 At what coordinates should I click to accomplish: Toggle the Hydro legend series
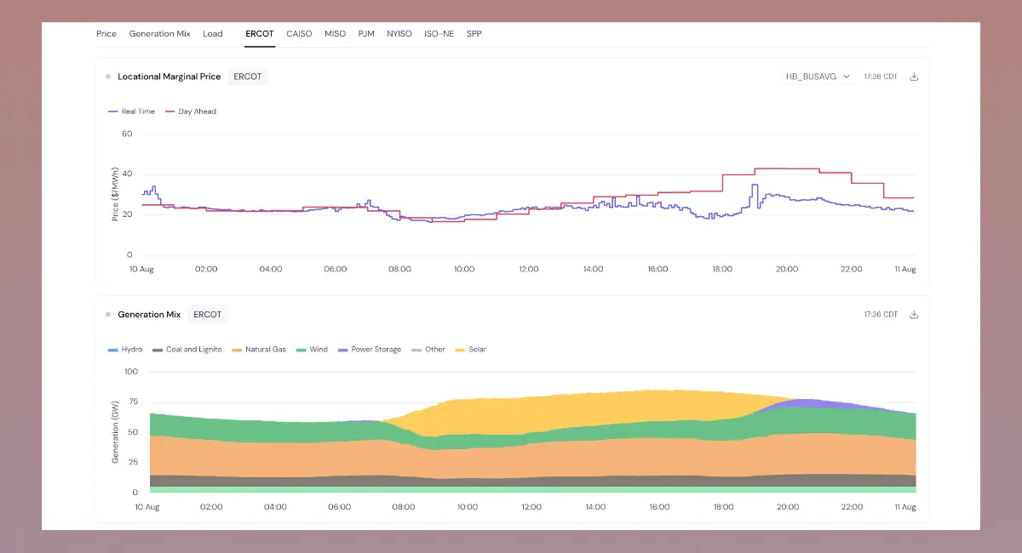click(x=126, y=350)
